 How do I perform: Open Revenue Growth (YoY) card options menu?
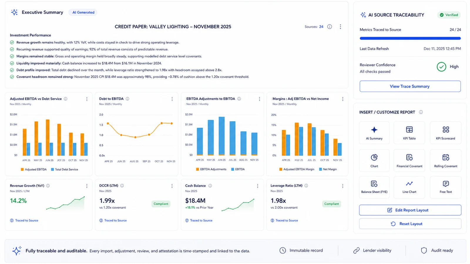tap(87, 186)
